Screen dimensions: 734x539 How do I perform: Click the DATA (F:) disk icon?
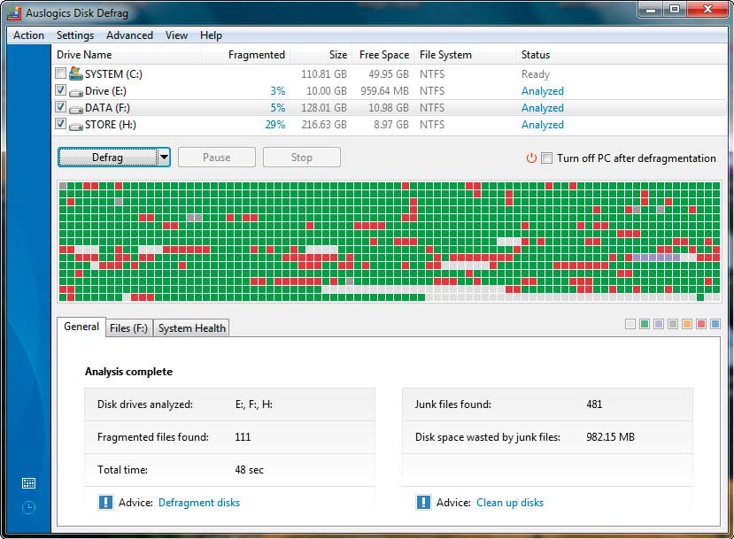[76, 110]
